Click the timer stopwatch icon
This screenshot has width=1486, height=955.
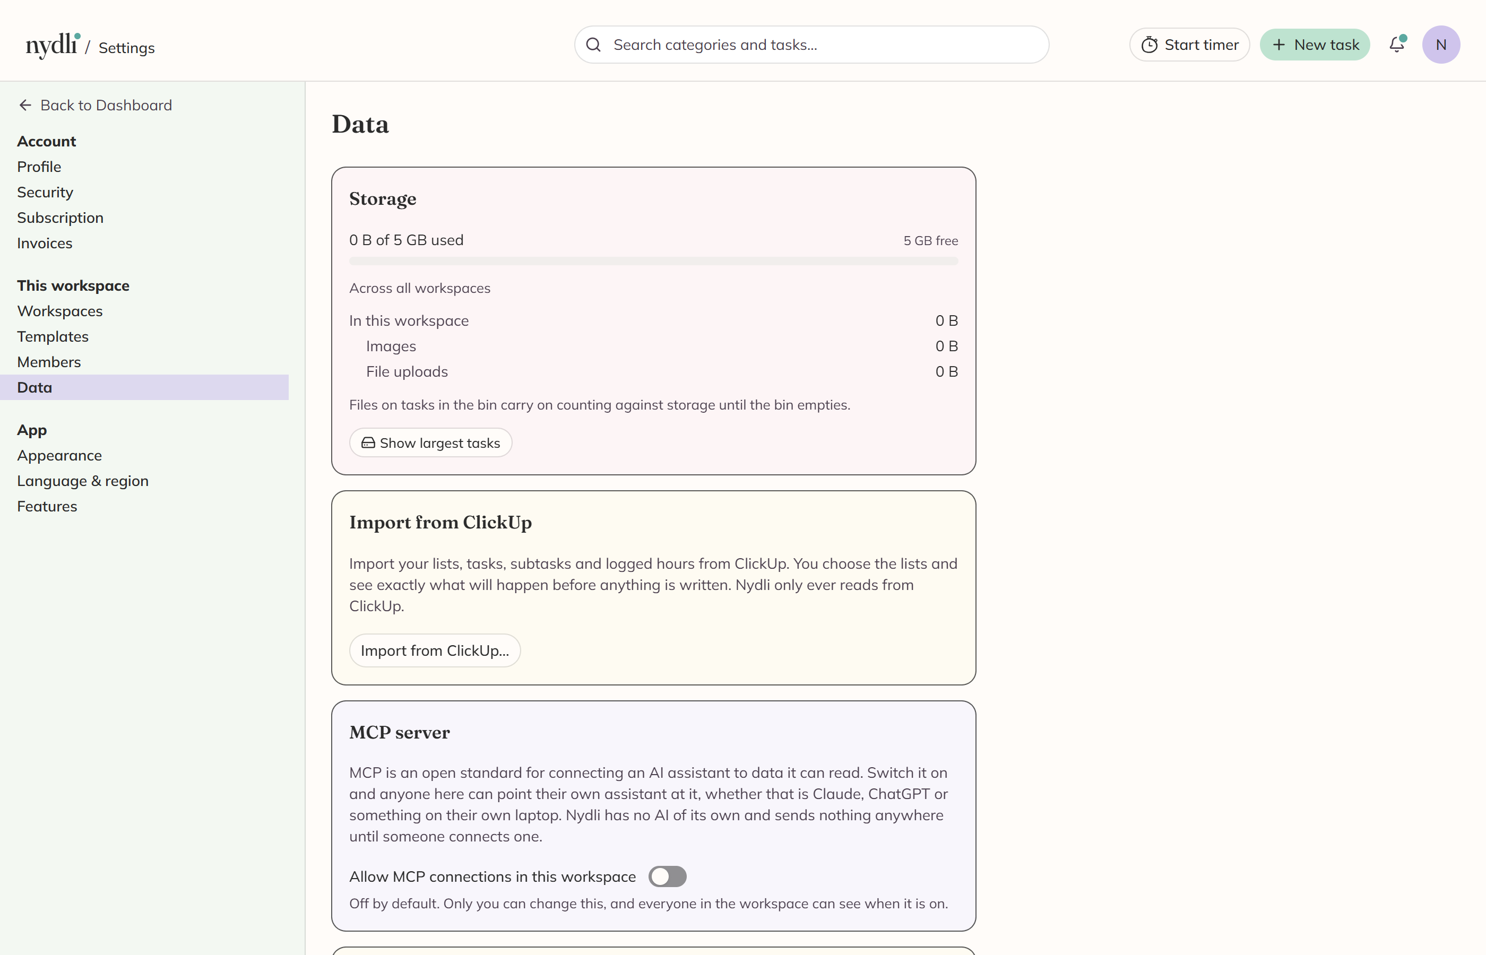click(1149, 45)
